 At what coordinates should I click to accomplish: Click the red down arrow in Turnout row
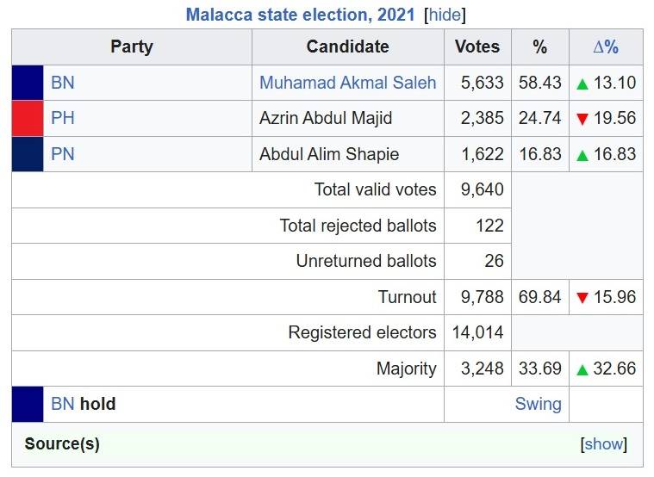582,298
